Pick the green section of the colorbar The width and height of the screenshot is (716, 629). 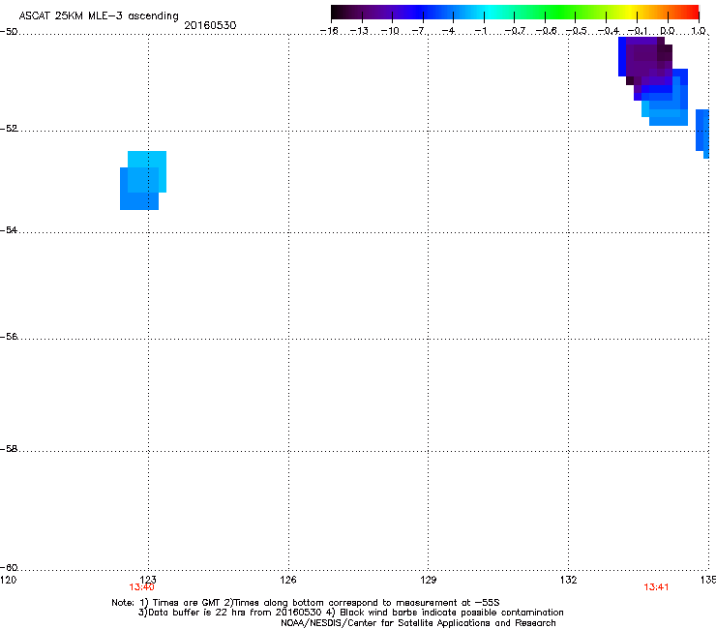560,12
